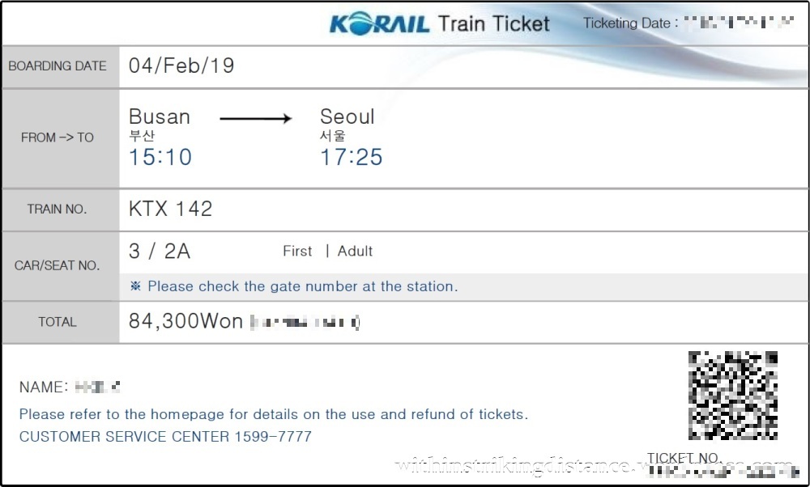810x487 pixels.
Task: Click the gate number notice text
Action: pos(303,286)
